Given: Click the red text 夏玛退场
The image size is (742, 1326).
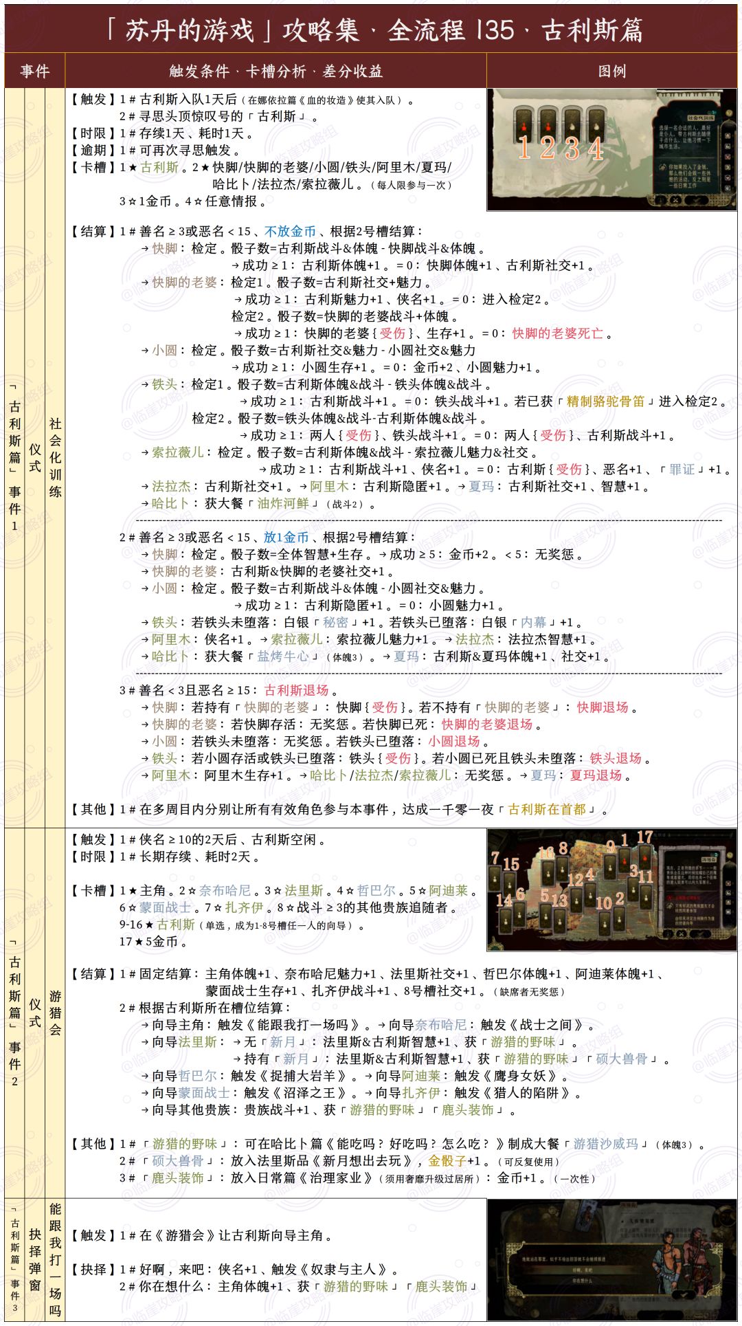Looking at the screenshot, I should click(596, 775).
